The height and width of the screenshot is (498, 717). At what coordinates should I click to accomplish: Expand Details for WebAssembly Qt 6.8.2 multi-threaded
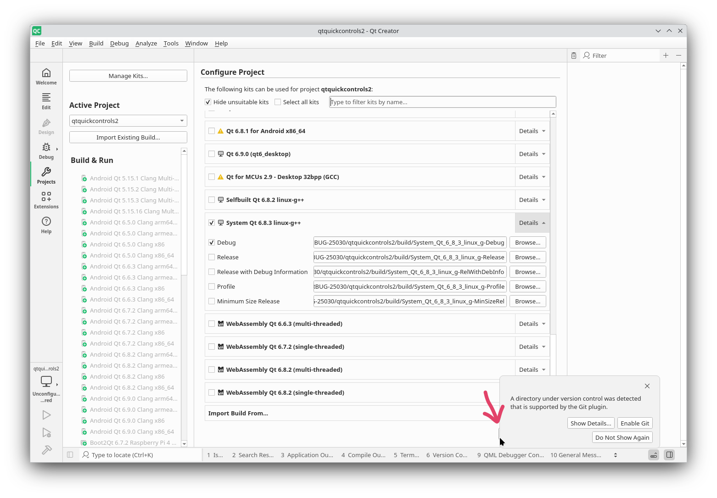pyautogui.click(x=532, y=369)
